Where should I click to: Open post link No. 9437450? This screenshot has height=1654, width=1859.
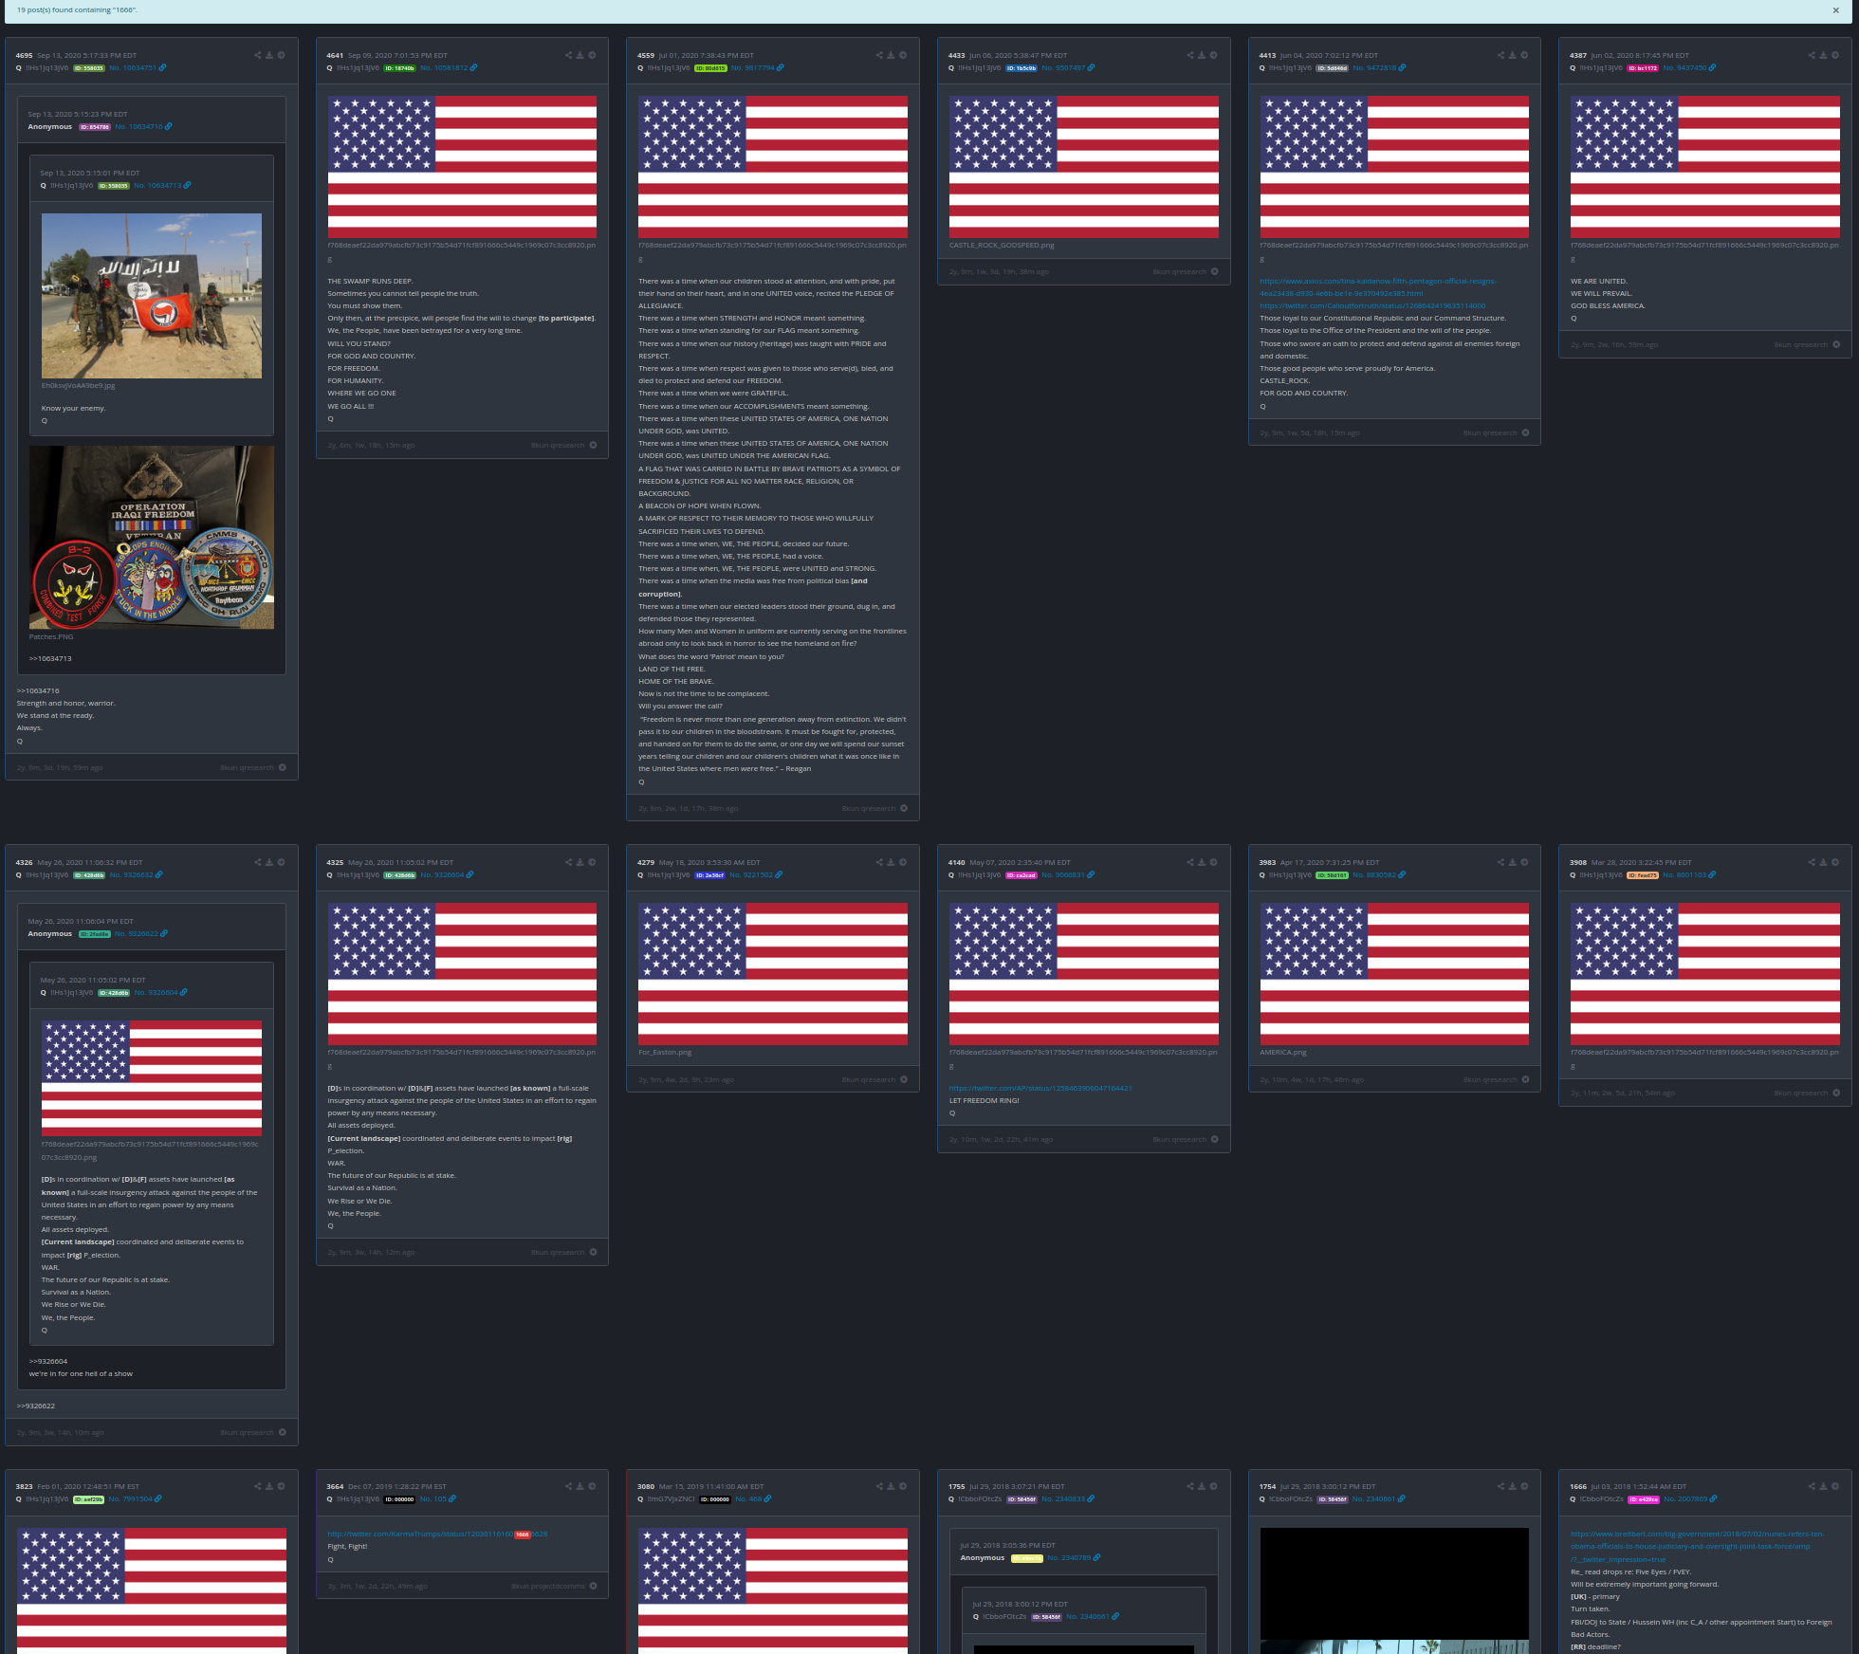pyautogui.click(x=1684, y=67)
